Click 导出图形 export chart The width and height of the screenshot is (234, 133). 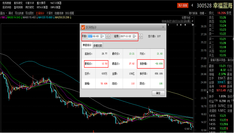30,13
